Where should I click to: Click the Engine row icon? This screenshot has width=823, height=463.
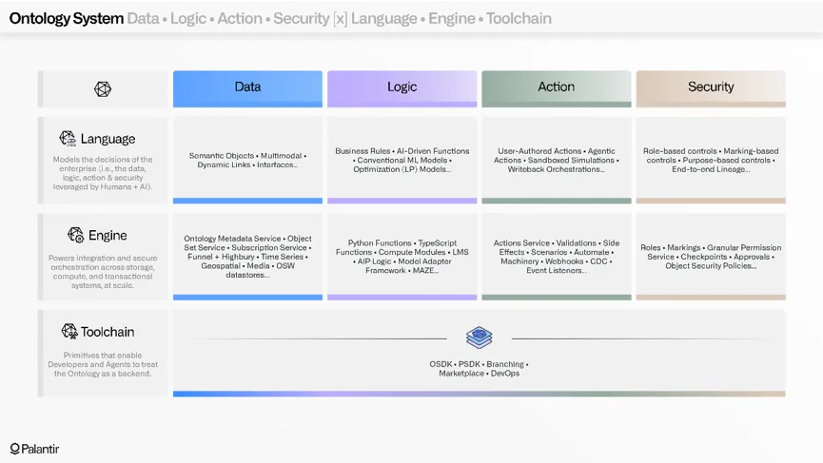(75, 235)
